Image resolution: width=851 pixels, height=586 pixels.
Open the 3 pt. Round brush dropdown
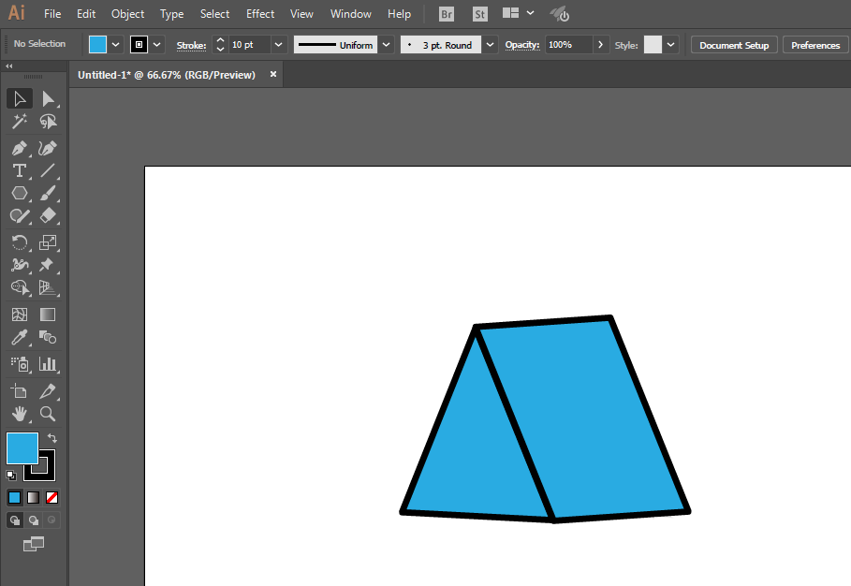(491, 45)
